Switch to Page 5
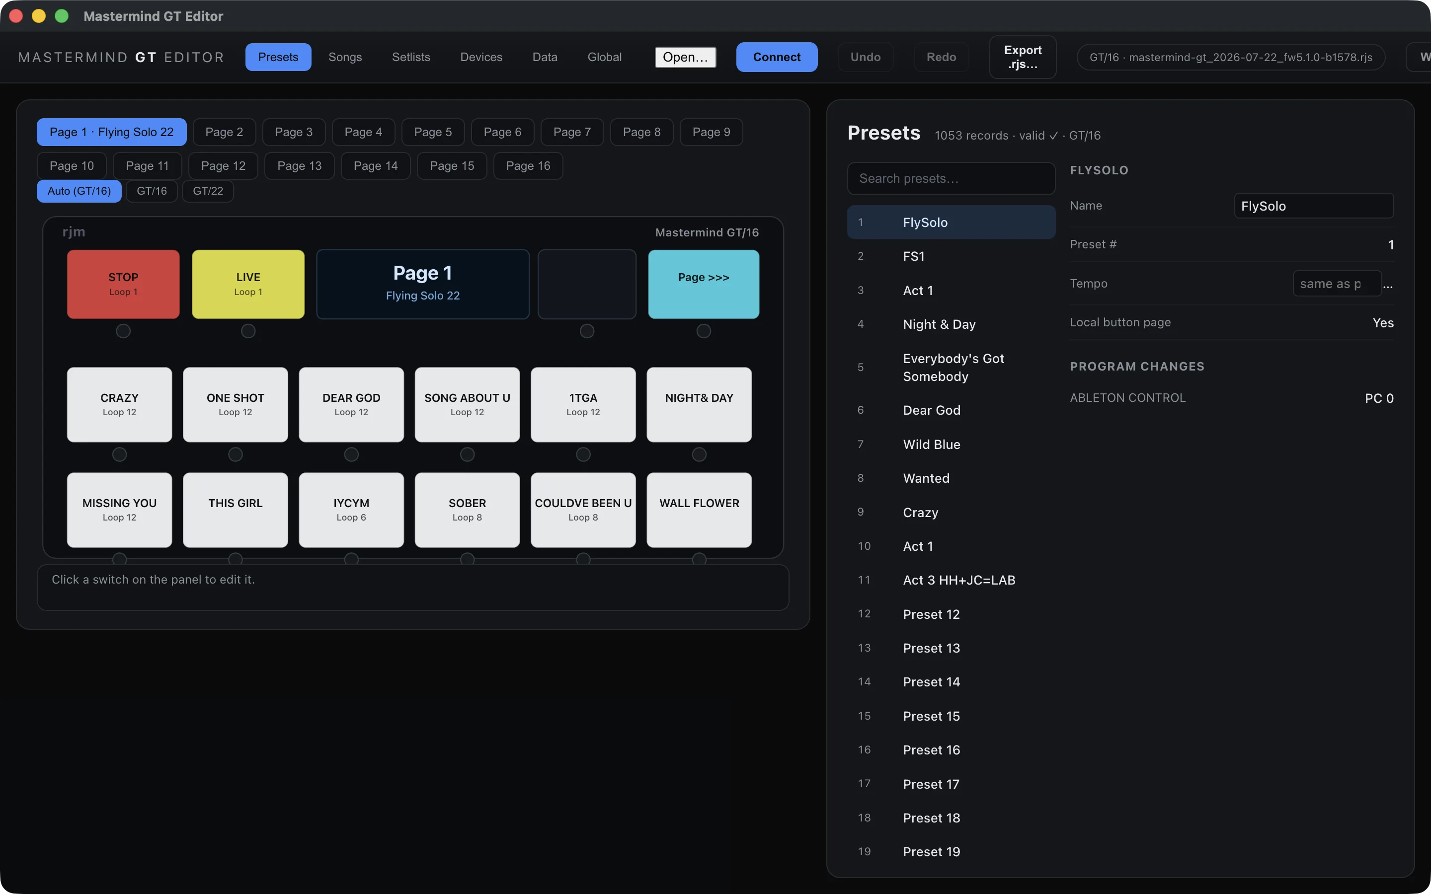The height and width of the screenshot is (894, 1431). (433, 132)
